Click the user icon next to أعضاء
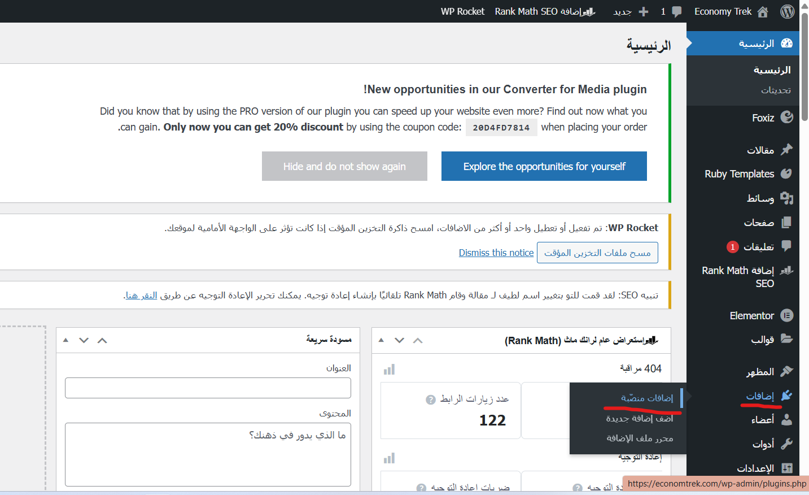The height and width of the screenshot is (495, 809). point(786,419)
